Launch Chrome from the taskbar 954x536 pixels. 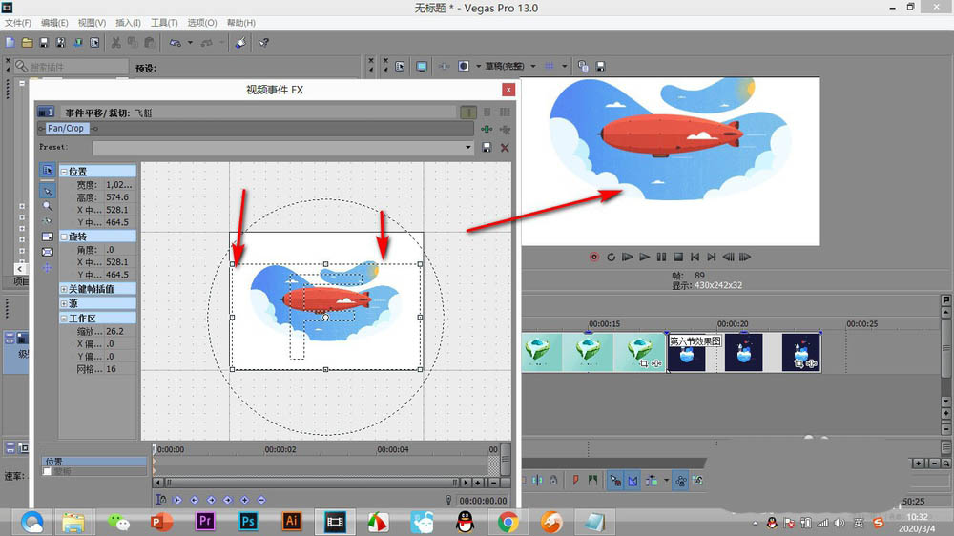point(508,522)
